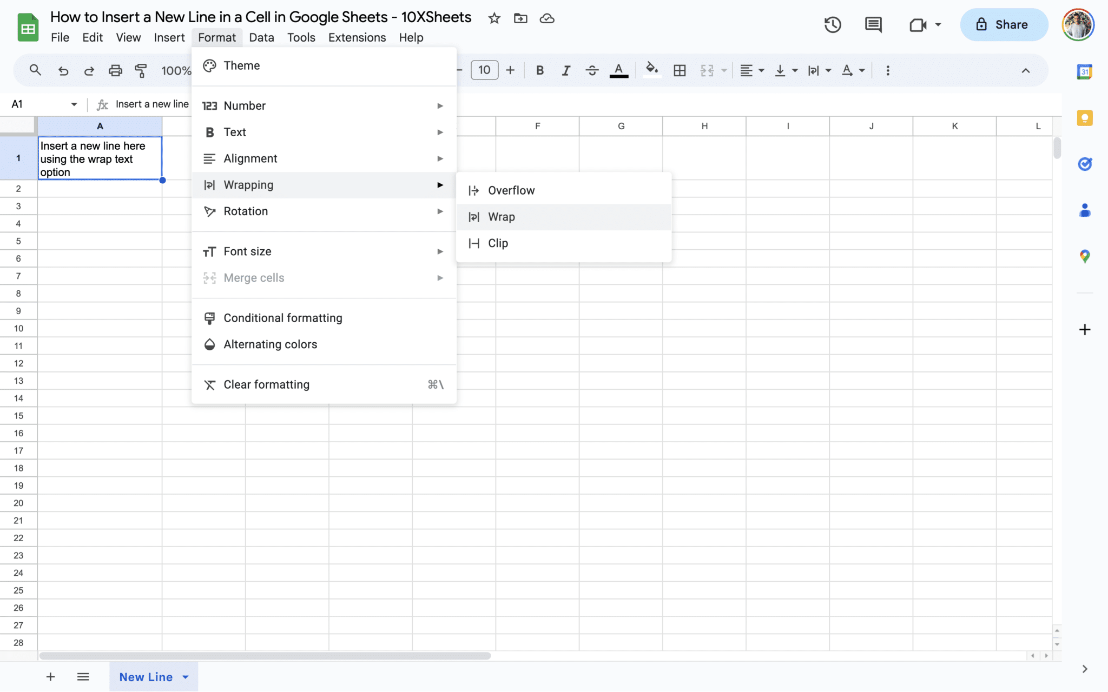
Task: Open the Edit menu
Action: tap(93, 37)
